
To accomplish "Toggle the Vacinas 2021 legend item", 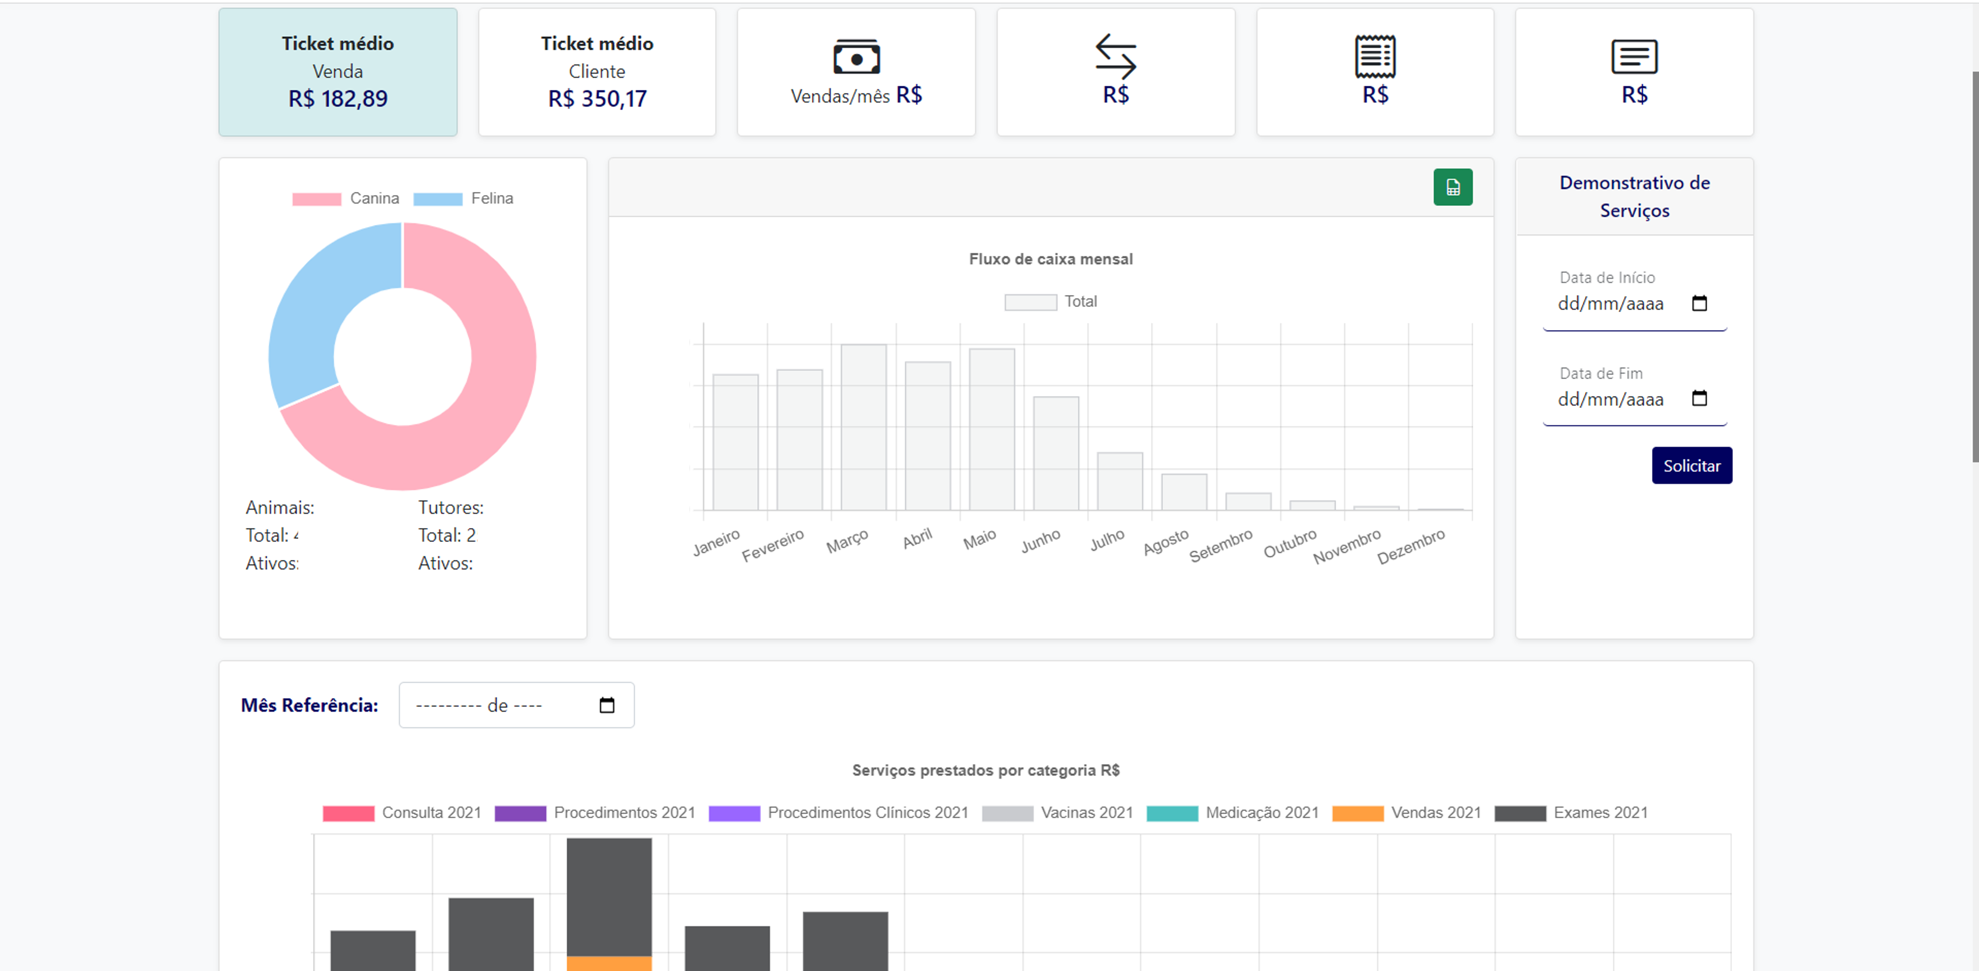I will [x=1058, y=813].
